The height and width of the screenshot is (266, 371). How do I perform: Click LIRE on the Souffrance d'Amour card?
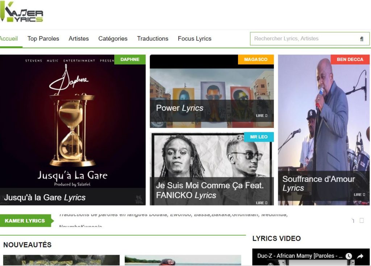[x=359, y=195]
